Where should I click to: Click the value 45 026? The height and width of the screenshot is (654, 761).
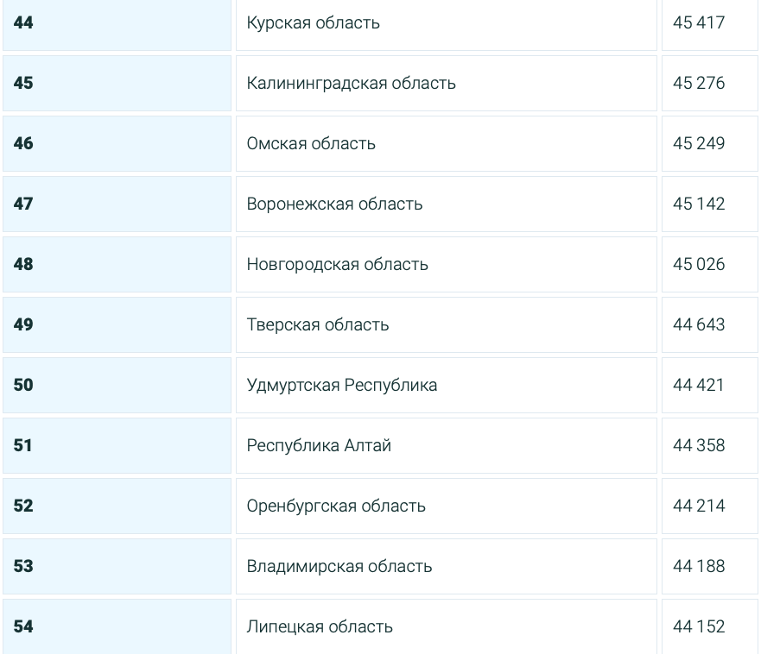(x=699, y=265)
